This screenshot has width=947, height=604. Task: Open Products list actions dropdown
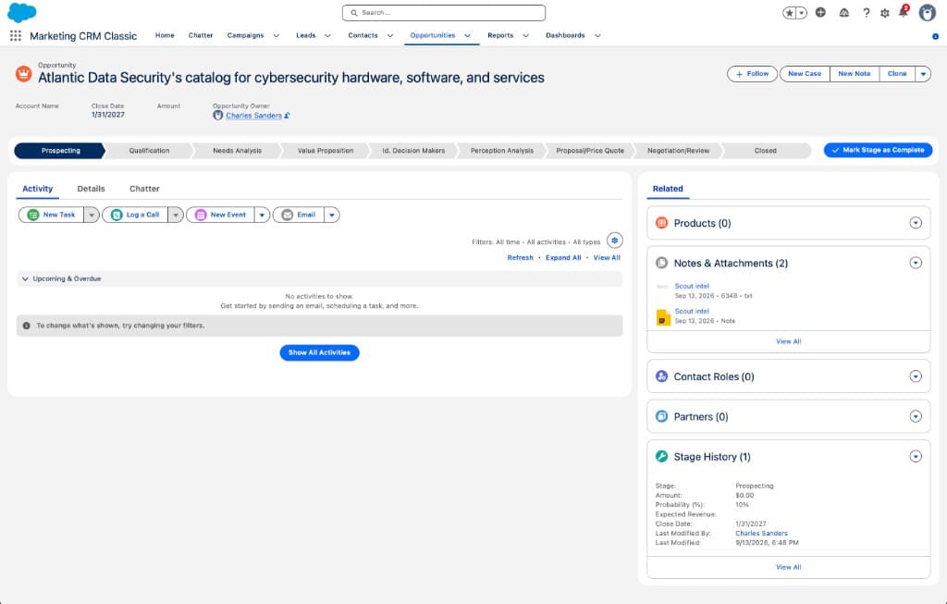pos(916,223)
